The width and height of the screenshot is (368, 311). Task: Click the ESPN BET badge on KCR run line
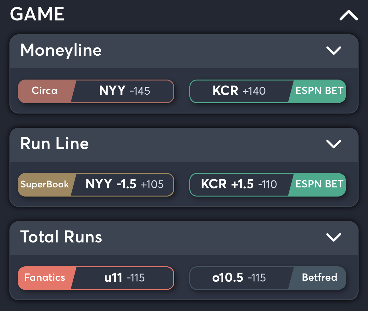(319, 185)
